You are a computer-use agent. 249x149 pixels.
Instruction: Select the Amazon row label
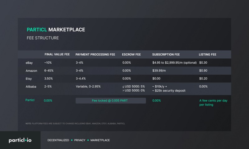coord(31,71)
